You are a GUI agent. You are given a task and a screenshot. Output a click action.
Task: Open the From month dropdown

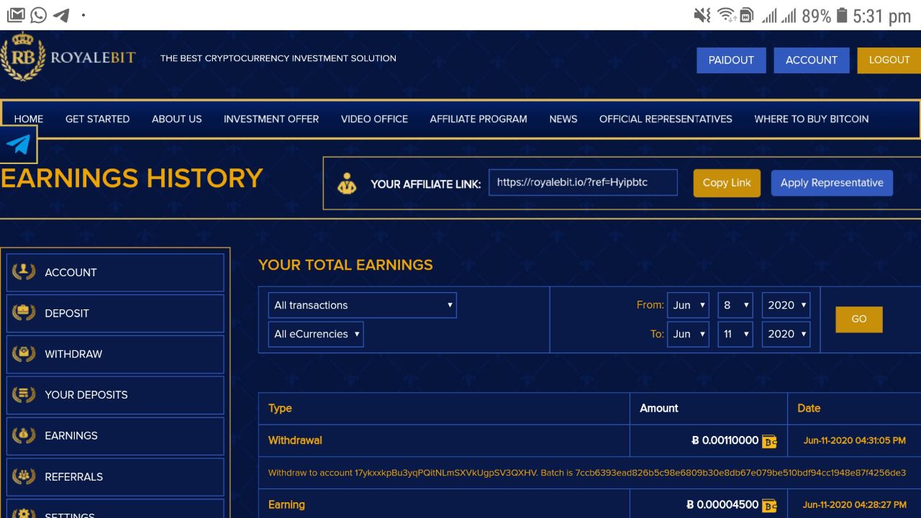click(x=688, y=305)
